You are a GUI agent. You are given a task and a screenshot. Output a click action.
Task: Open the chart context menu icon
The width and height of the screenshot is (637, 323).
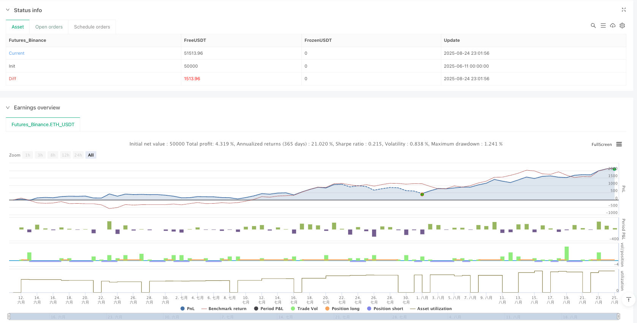[619, 144]
